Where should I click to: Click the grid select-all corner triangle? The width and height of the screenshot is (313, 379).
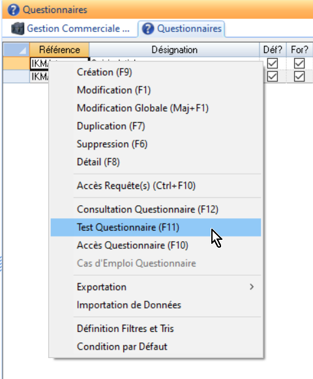(22, 50)
